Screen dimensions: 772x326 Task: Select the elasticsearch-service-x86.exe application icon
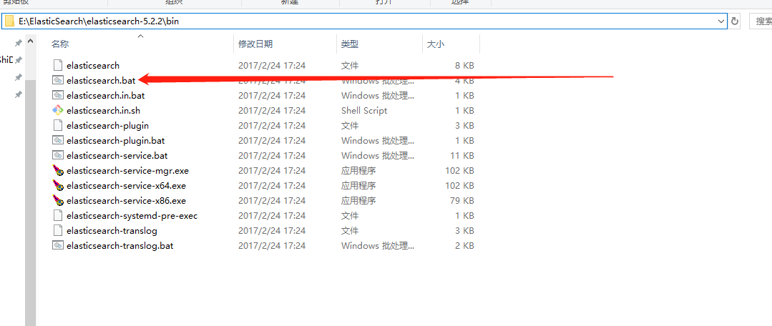pyautogui.click(x=58, y=201)
